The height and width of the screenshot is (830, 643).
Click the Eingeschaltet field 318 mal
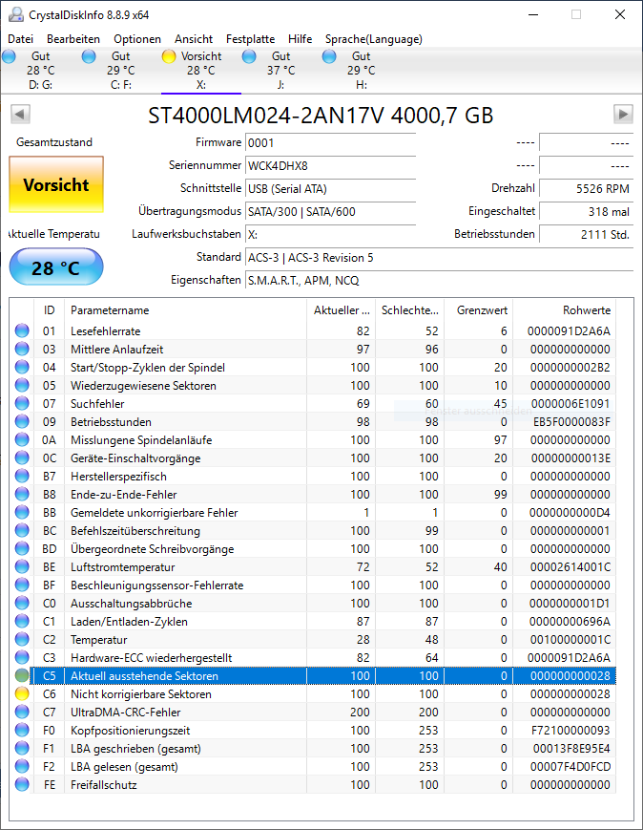[586, 212]
